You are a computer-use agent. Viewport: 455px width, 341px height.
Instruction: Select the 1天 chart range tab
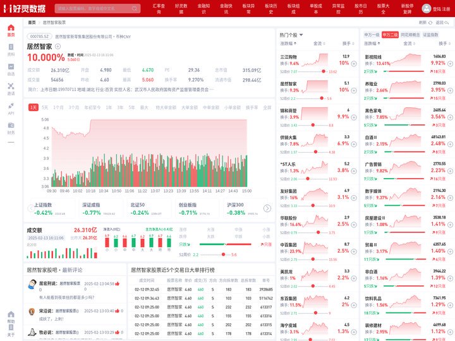tap(33, 107)
